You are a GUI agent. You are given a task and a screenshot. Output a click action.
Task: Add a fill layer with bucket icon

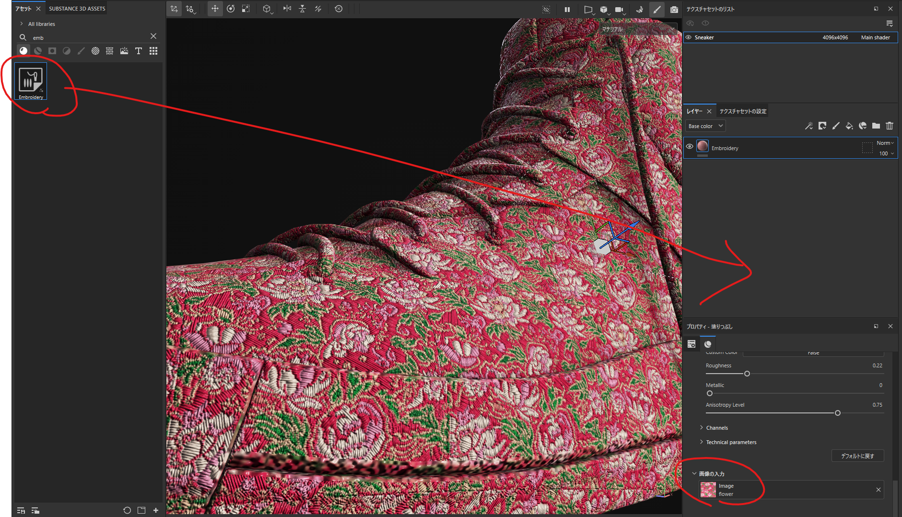[849, 126]
